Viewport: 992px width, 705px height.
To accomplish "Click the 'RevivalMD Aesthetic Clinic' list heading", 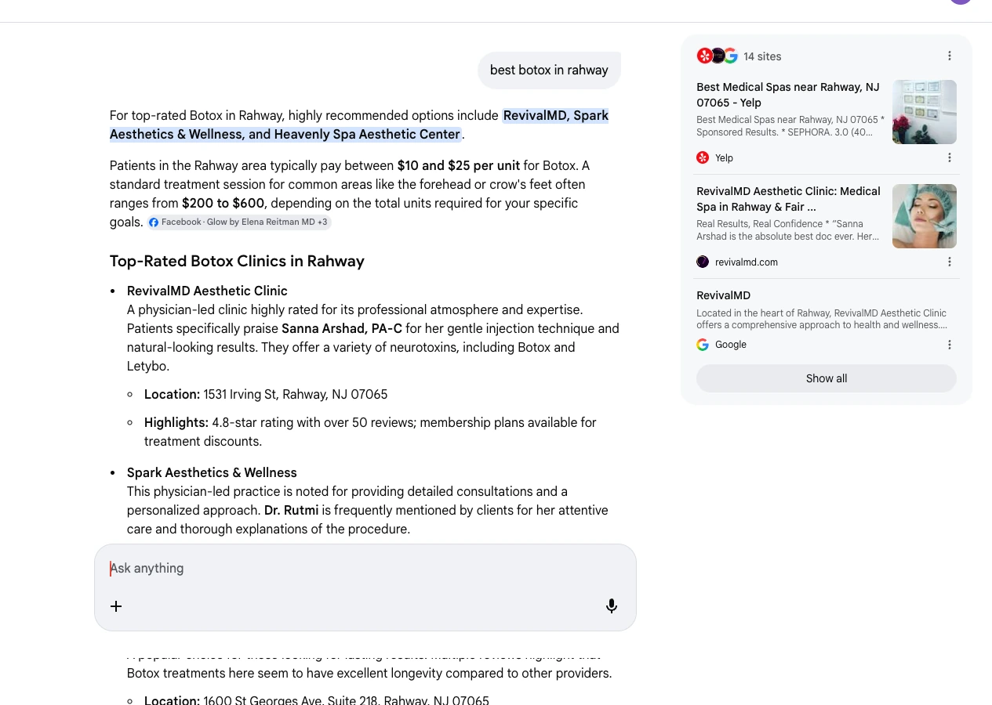I will tap(207, 291).
